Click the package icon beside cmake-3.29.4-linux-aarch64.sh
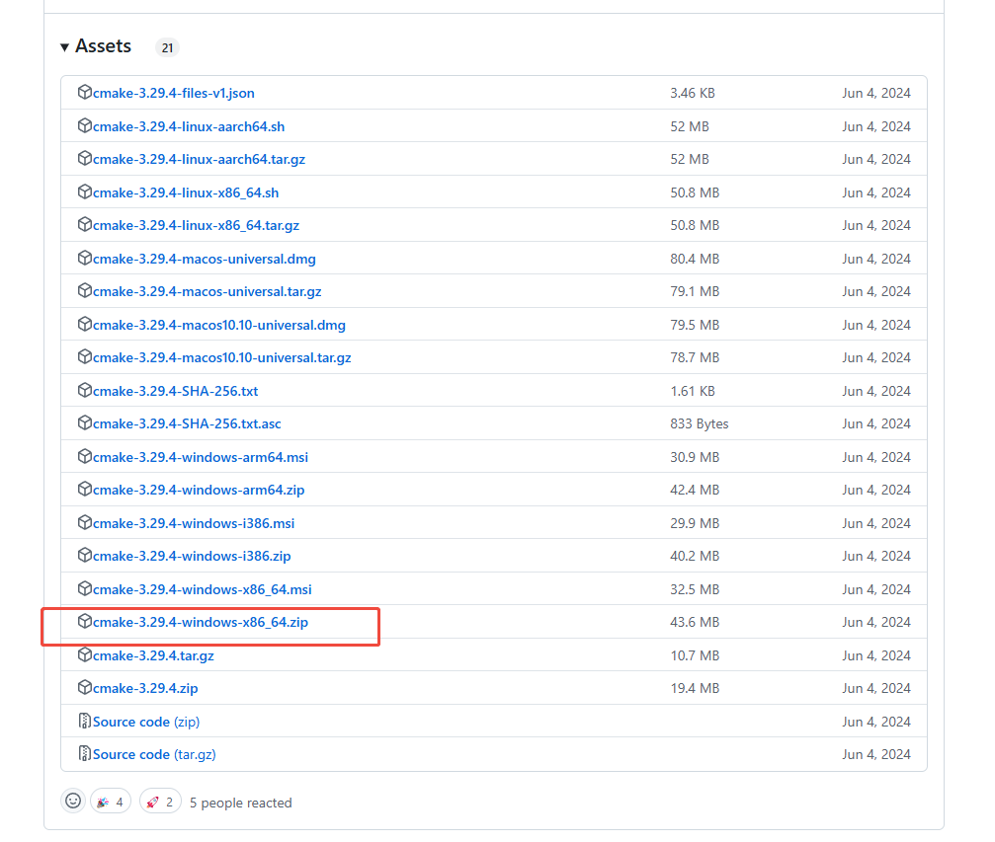The width and height of the screenshot is (995, 842). click(x=85, y=125)
